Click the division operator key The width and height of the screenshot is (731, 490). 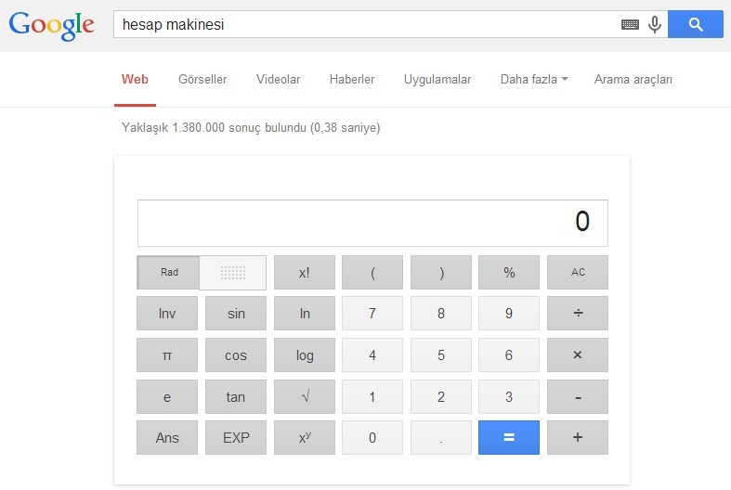(x=577, y=313)
